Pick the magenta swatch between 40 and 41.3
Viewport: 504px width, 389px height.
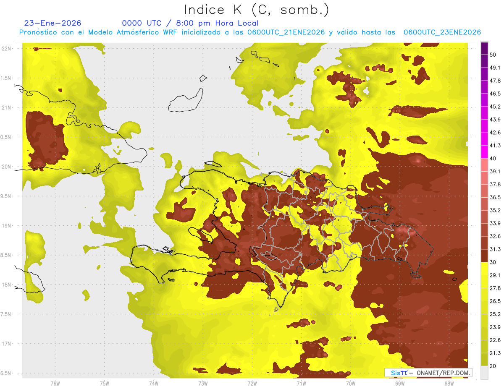(485, 152)
